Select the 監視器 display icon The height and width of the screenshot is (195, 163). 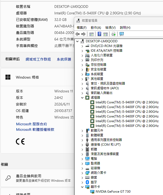[x=87, y=163]
